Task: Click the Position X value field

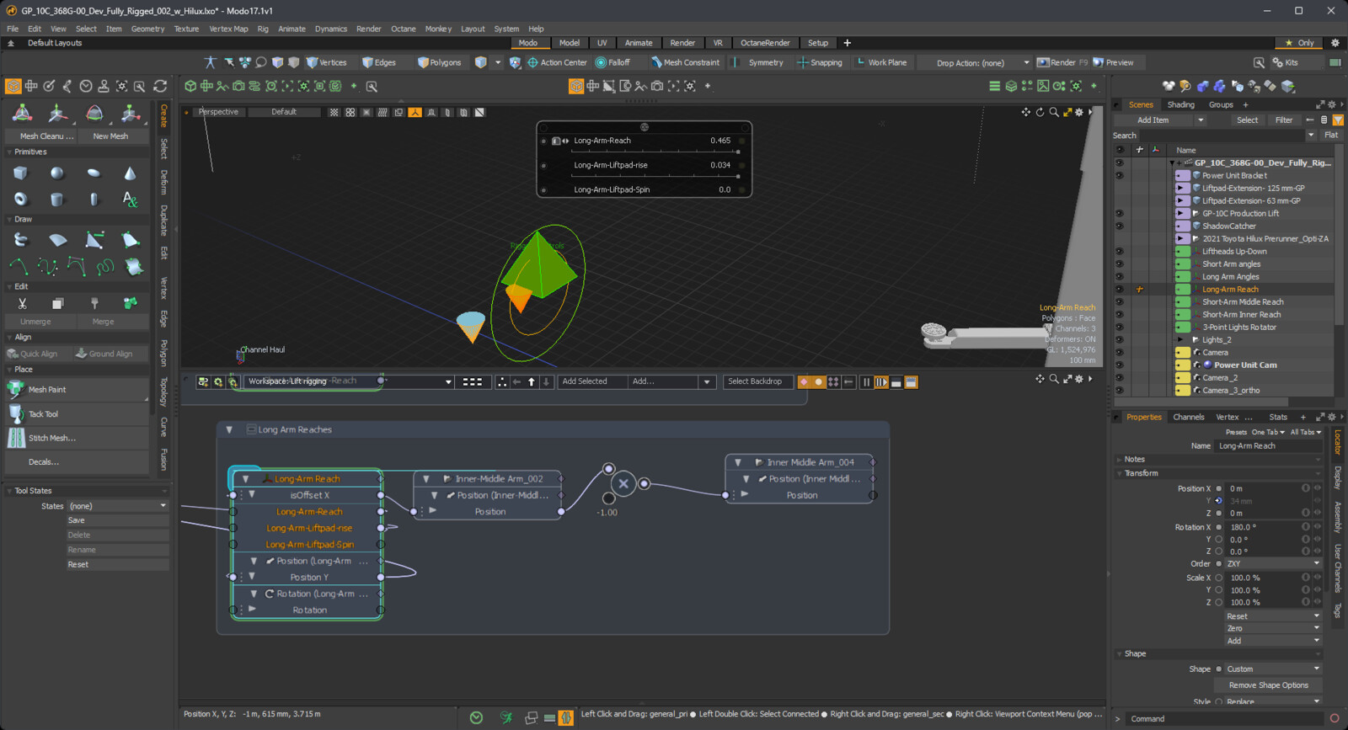Action: (1264, 489)
